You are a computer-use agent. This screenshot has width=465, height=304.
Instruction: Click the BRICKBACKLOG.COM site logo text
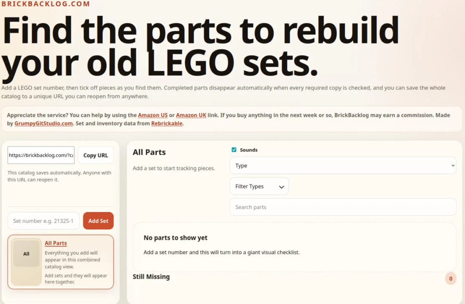coord(46,4)
